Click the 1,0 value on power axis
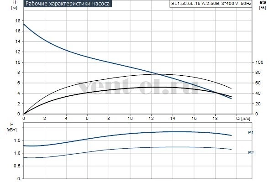The image size is (274, 182). click(17, 153)
